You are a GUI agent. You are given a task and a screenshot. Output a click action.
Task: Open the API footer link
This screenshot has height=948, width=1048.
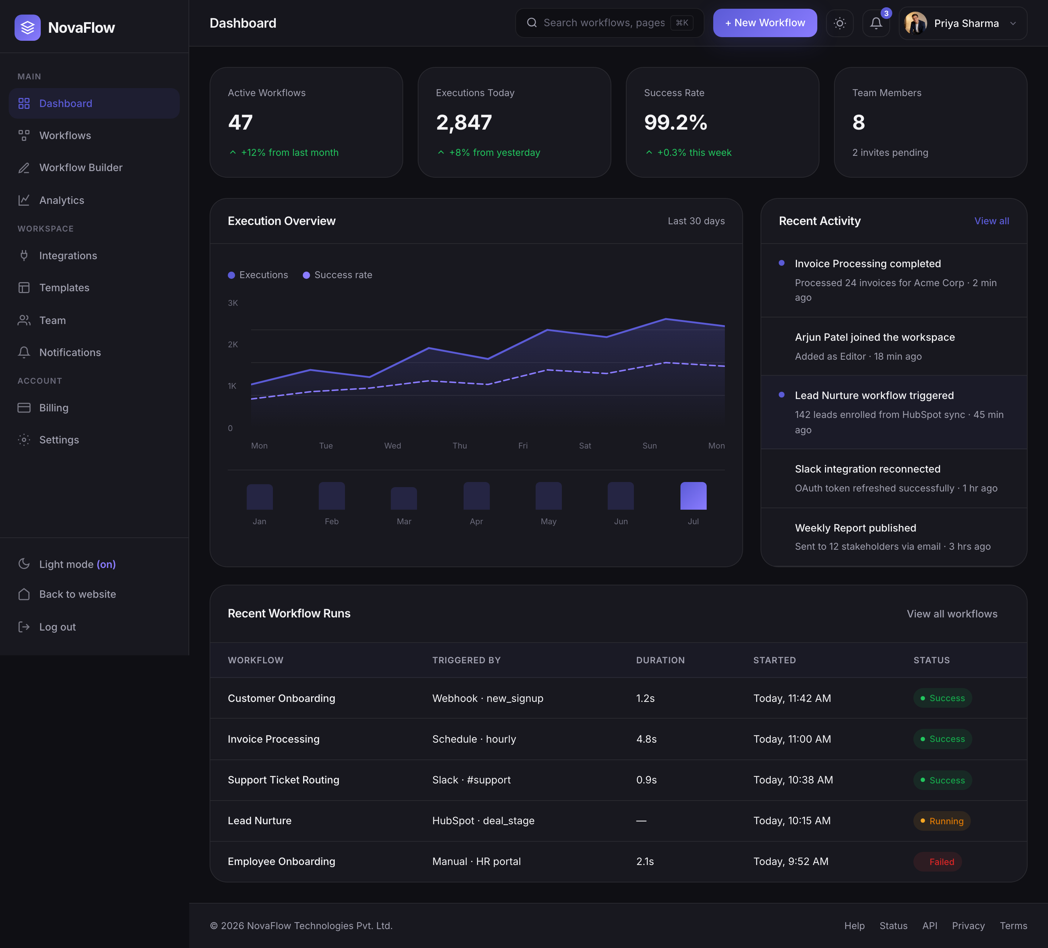coord(929,926)
